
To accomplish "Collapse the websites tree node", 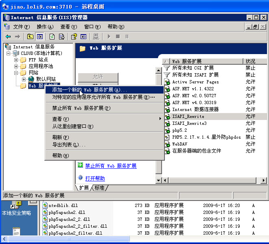I will pos(16,73).
